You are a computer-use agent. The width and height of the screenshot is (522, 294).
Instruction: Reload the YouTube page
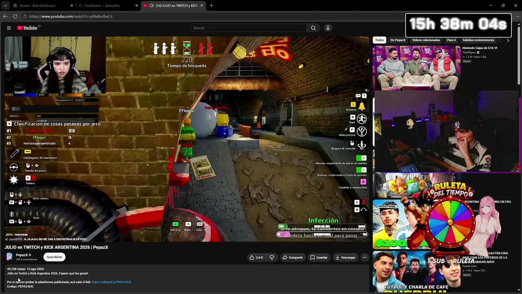pos(15,16)
